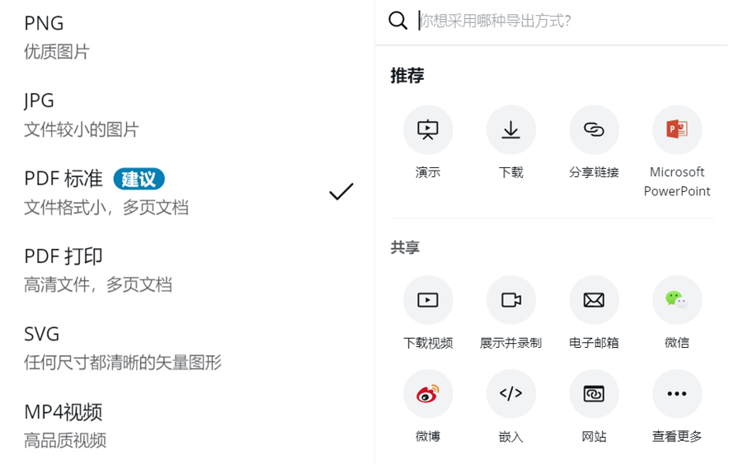Select the PDF 标准 option with checkmark
This screenshot has width=743, height=469.
pyautogui.click(x=187, y=192)
